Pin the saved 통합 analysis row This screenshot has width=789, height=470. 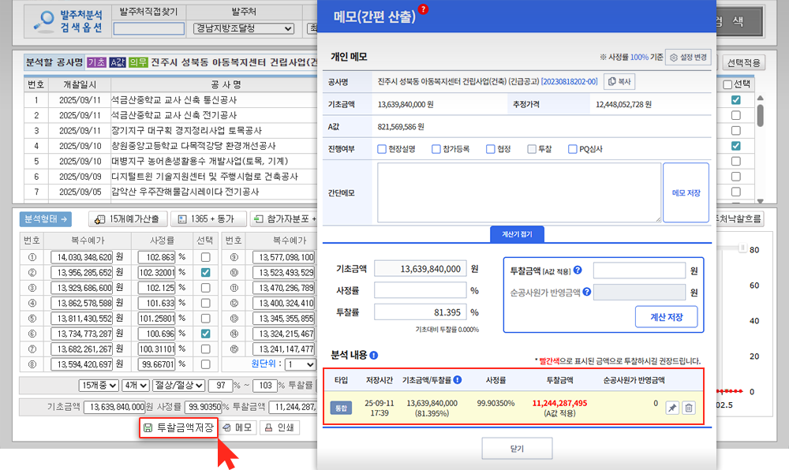672,408
